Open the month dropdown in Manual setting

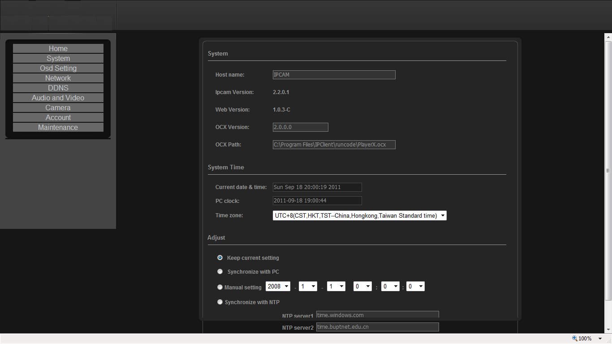[x=308, y=287]
